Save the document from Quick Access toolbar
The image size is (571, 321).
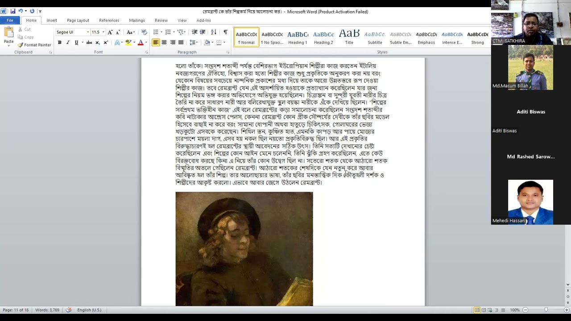12,11
